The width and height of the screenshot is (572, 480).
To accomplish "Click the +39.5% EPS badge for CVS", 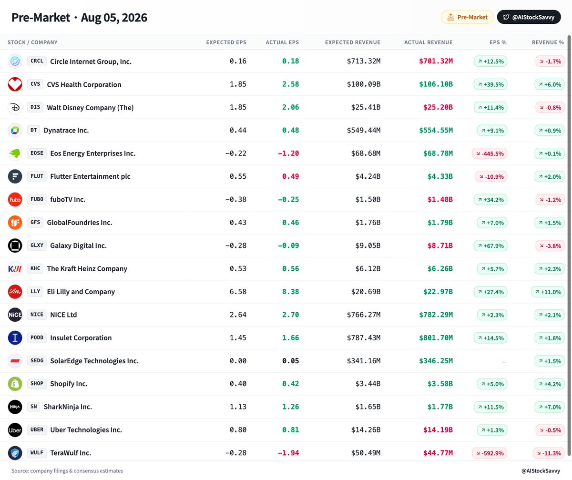I will (490, 84).
